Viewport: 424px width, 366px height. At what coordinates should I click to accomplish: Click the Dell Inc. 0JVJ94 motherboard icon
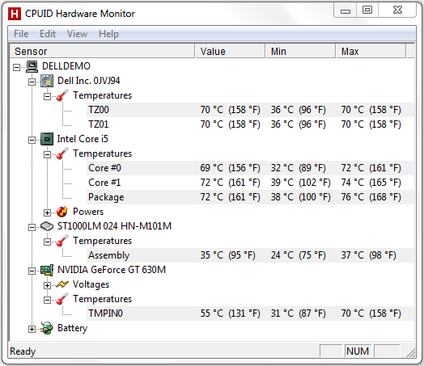[47, 81]
